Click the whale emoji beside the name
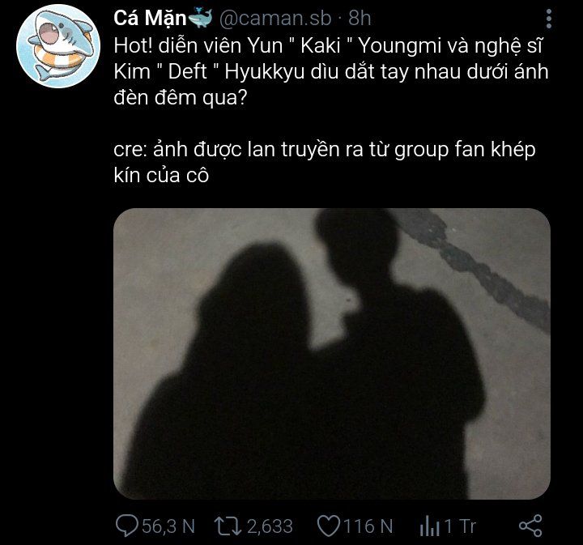The width and height of the screenshot is (583, 545). pyautogui.click(x=201, y=18)
